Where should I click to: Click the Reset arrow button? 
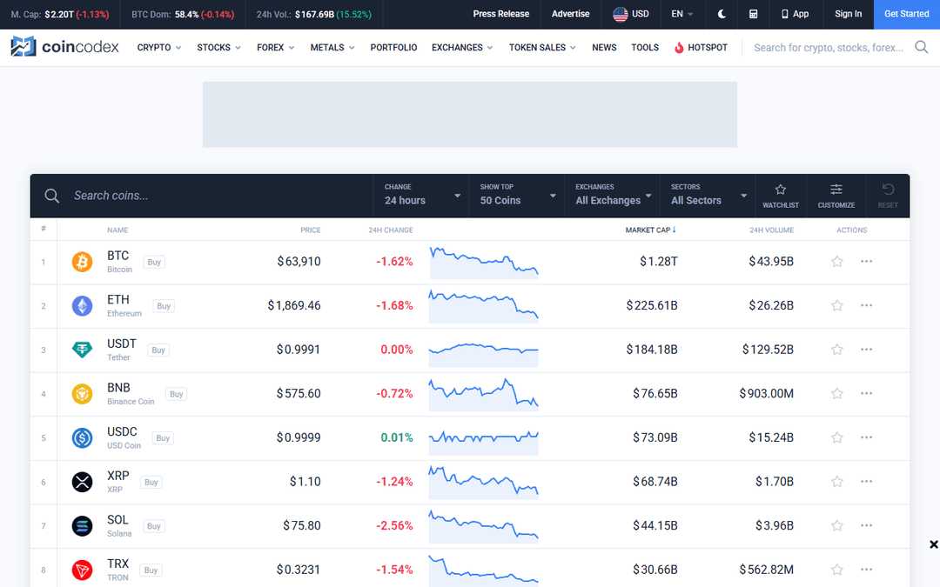click(888, 196)
